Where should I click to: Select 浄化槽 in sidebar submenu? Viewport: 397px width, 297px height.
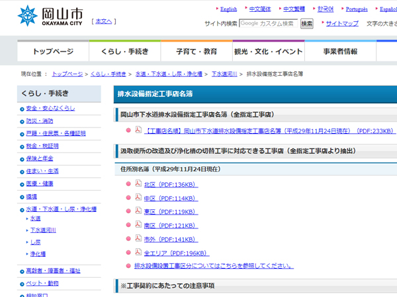tap(38, 253)
